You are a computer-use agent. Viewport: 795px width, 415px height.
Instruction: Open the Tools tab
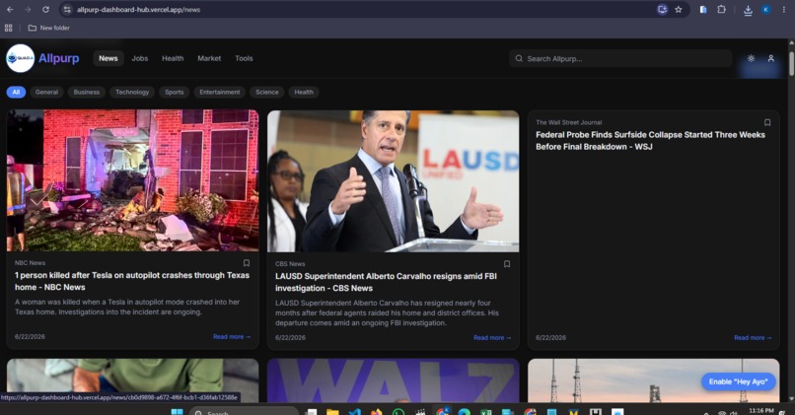click(244, 58)
